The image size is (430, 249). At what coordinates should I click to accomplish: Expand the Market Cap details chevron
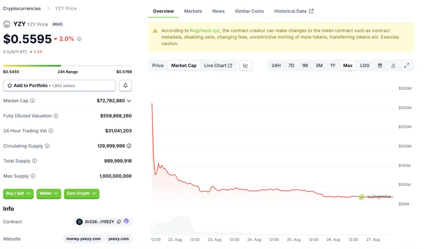tap(129, 101)
